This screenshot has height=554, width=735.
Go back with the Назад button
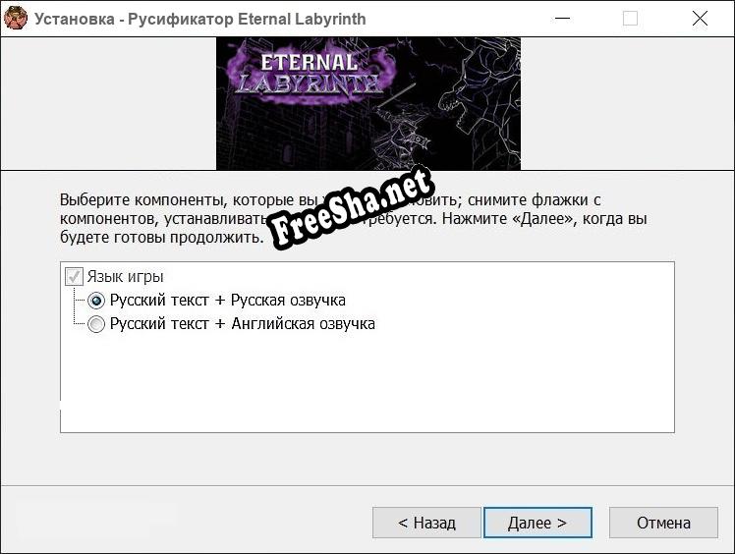426,523
